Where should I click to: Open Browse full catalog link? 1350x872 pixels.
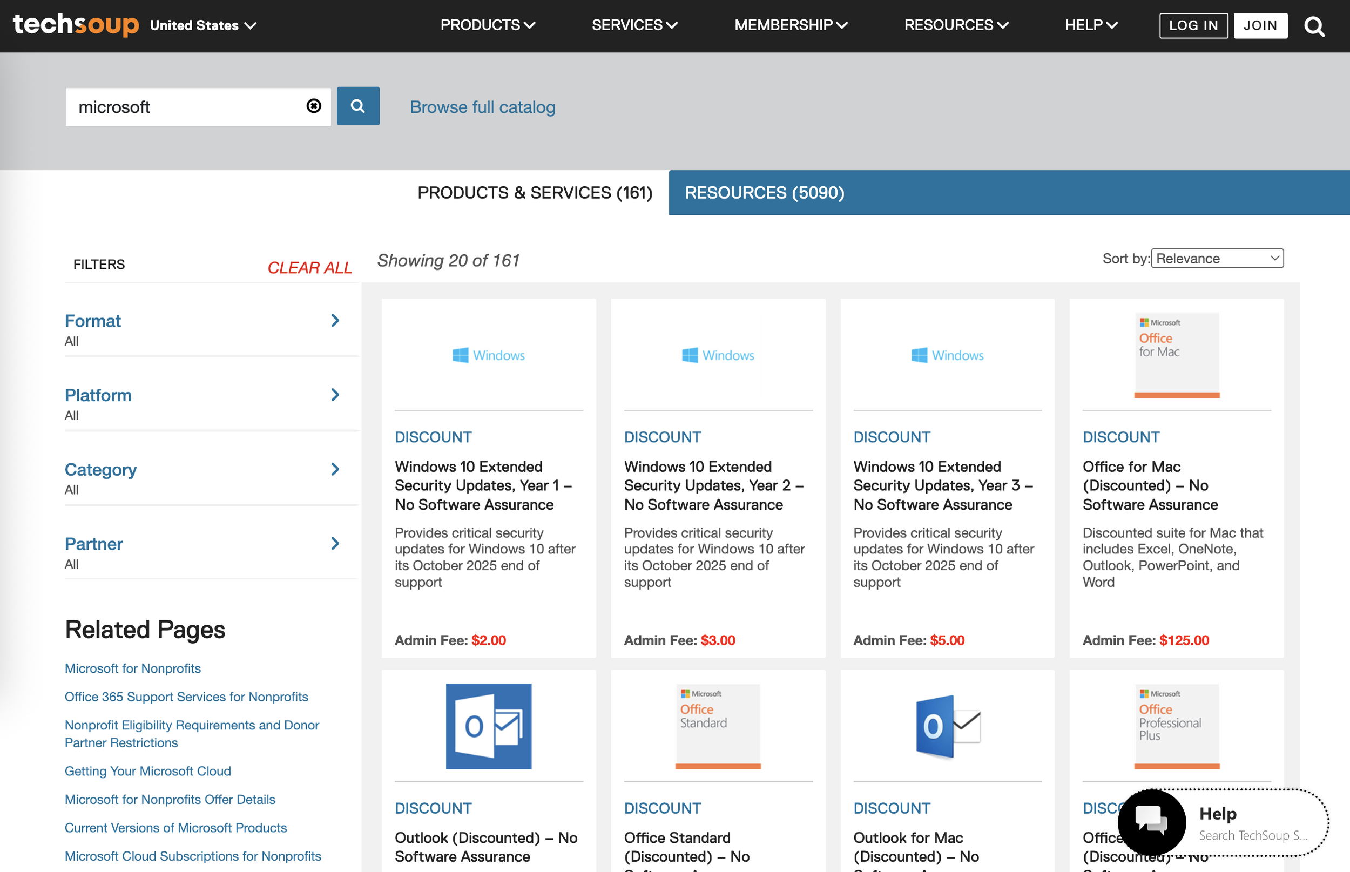[482, 107]
